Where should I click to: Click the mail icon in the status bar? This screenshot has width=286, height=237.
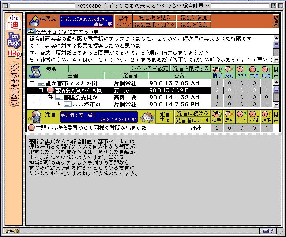point(266,231)
